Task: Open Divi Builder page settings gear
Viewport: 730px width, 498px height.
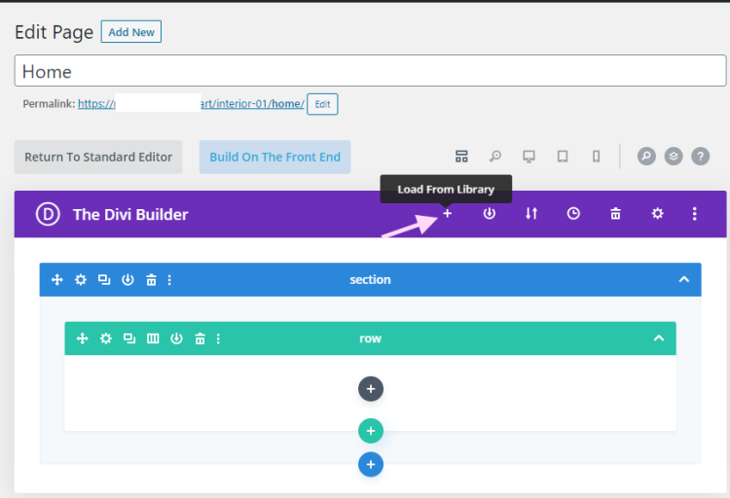Action: (657, 214)
